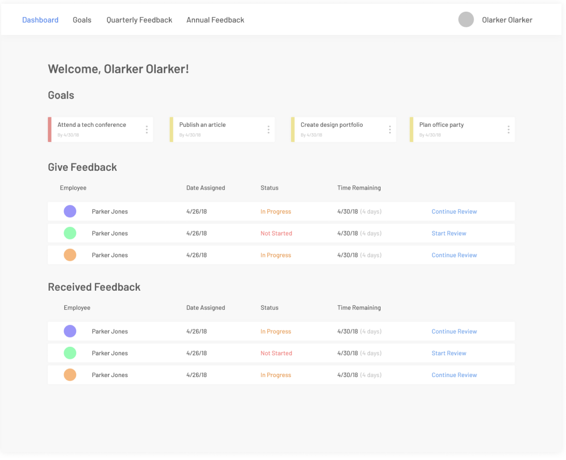Click the By 4/30/18 date on Publish an article
The width and height of the screenshot is (566, 460).
pos(190,135)
